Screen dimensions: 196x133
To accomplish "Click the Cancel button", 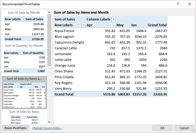I will click(x=184, y=128).
